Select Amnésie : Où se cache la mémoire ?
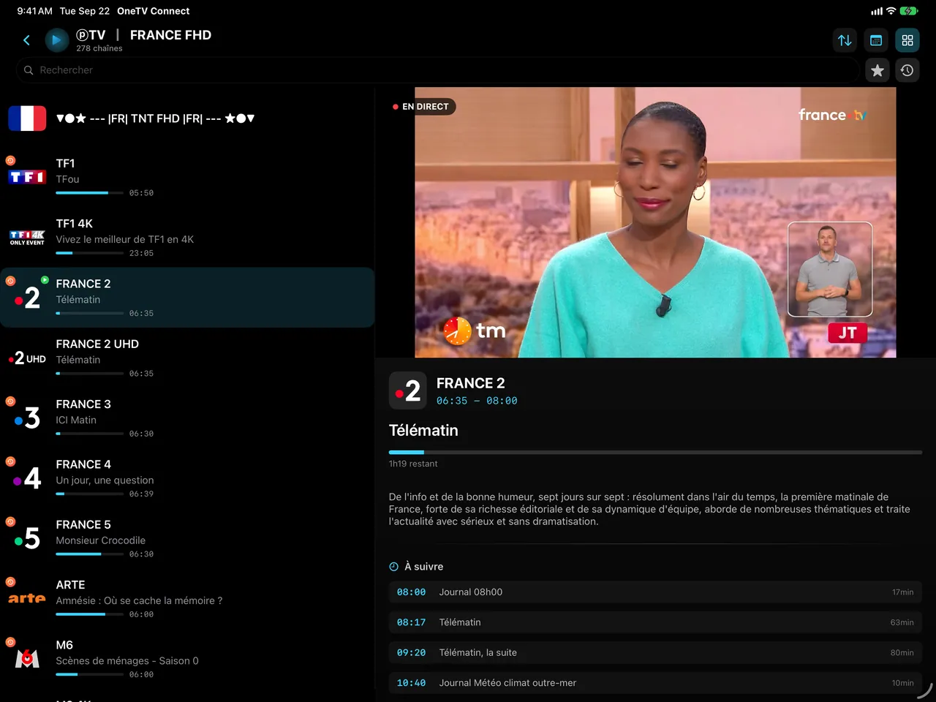 click(139, 600)
